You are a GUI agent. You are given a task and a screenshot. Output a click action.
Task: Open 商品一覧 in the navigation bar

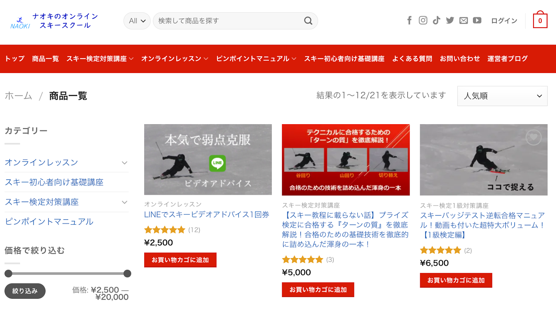(x=46, y=59)
